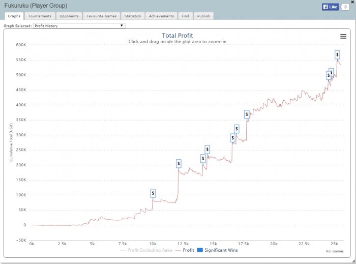The width and height of the screenshot is (356, 264).
Task: Open the chart hamburger menu icon
Action: (x=343, y=36)
